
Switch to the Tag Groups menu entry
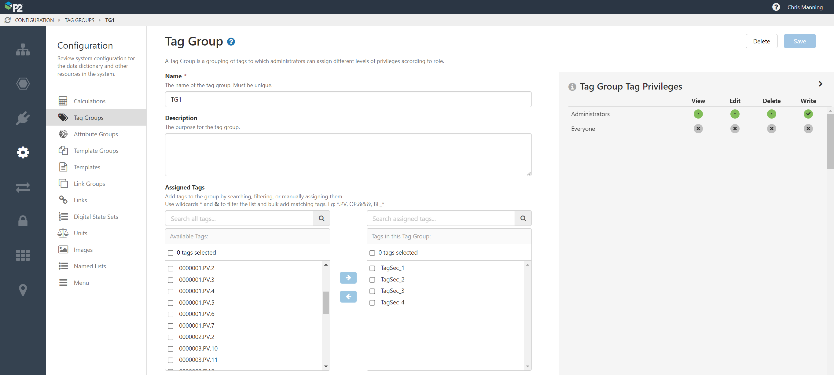[x=88, y=117]
